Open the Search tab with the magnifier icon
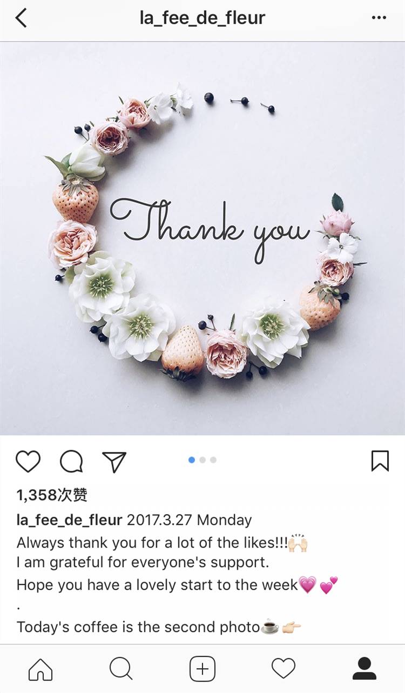Screen dimensions: 405x693 (x=121, y=669)
